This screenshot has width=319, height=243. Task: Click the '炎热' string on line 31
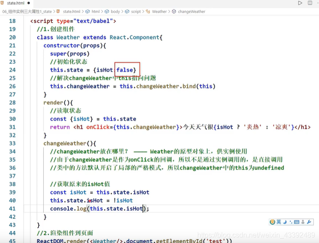pyautogui.click(x=253, y=127)
